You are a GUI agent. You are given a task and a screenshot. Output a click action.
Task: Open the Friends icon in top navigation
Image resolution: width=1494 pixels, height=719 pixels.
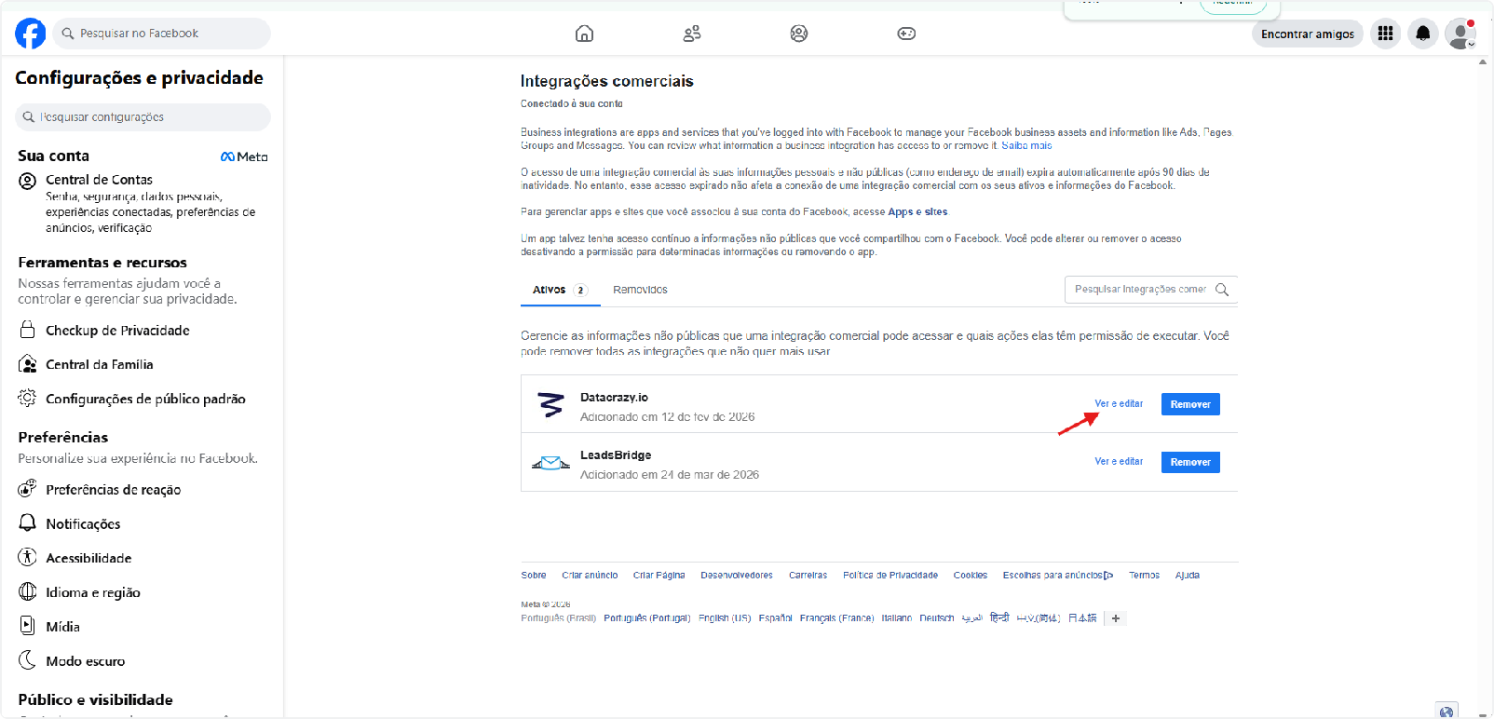[691, 34]
